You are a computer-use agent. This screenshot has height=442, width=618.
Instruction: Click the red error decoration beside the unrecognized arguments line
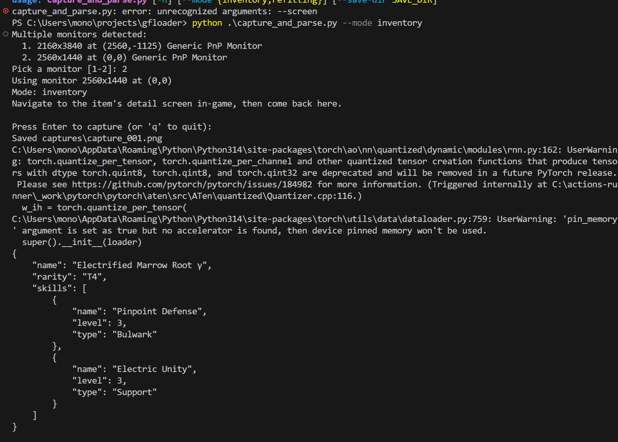tap(5, 11)
